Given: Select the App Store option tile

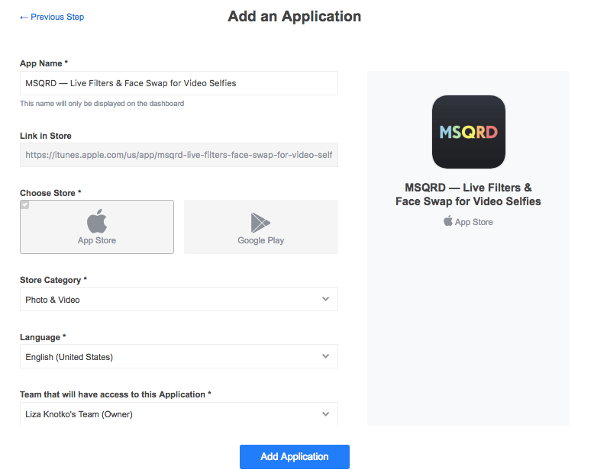Looking at the screenshot, I should 97,227.
